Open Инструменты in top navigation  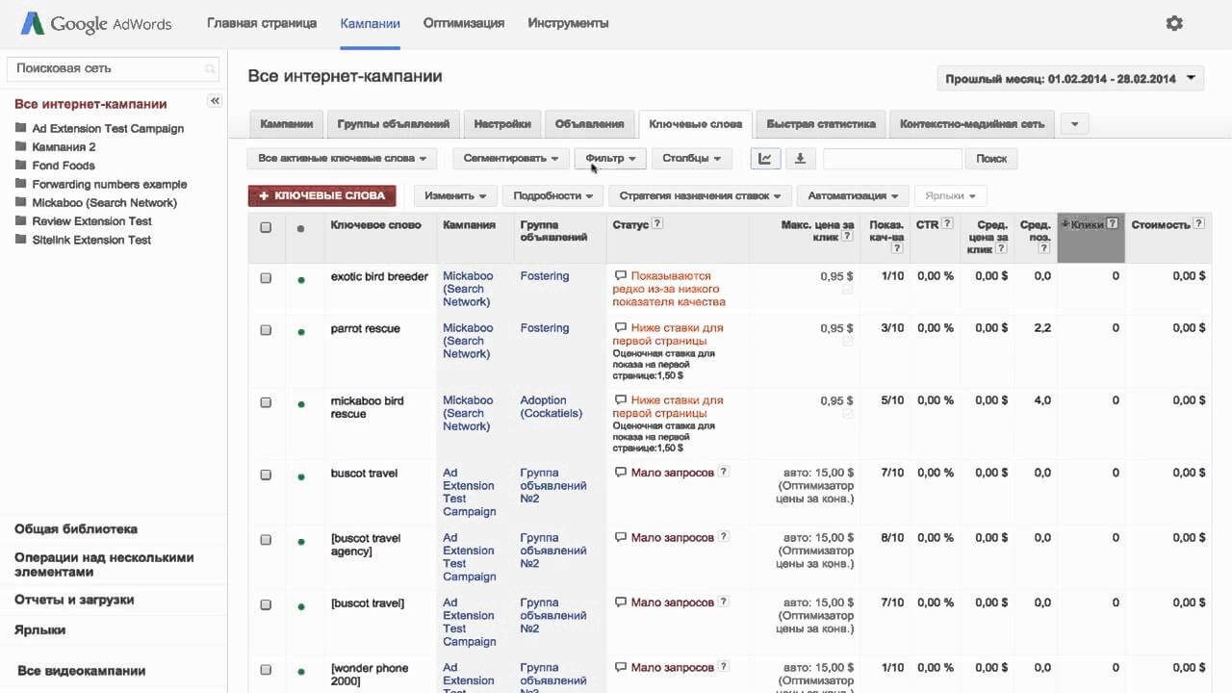tap(568, 23)
